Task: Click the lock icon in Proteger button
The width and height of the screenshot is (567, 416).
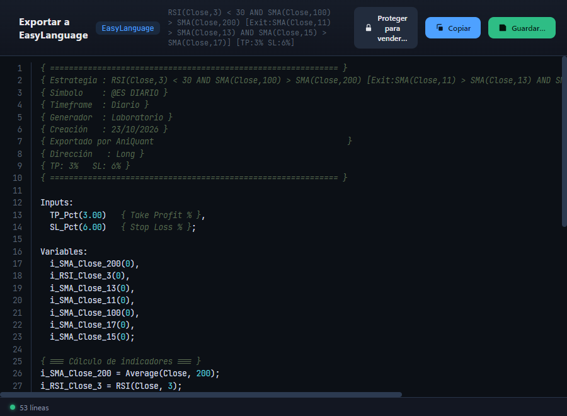Action: pyautogui.click(x=368, y=28)
